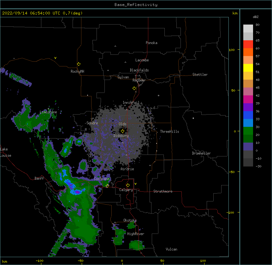Select the magenta 39 dBZ legend swatch
Image resolution: width=272 pixels, height=265 pixels.
click(x=248, y=99)
